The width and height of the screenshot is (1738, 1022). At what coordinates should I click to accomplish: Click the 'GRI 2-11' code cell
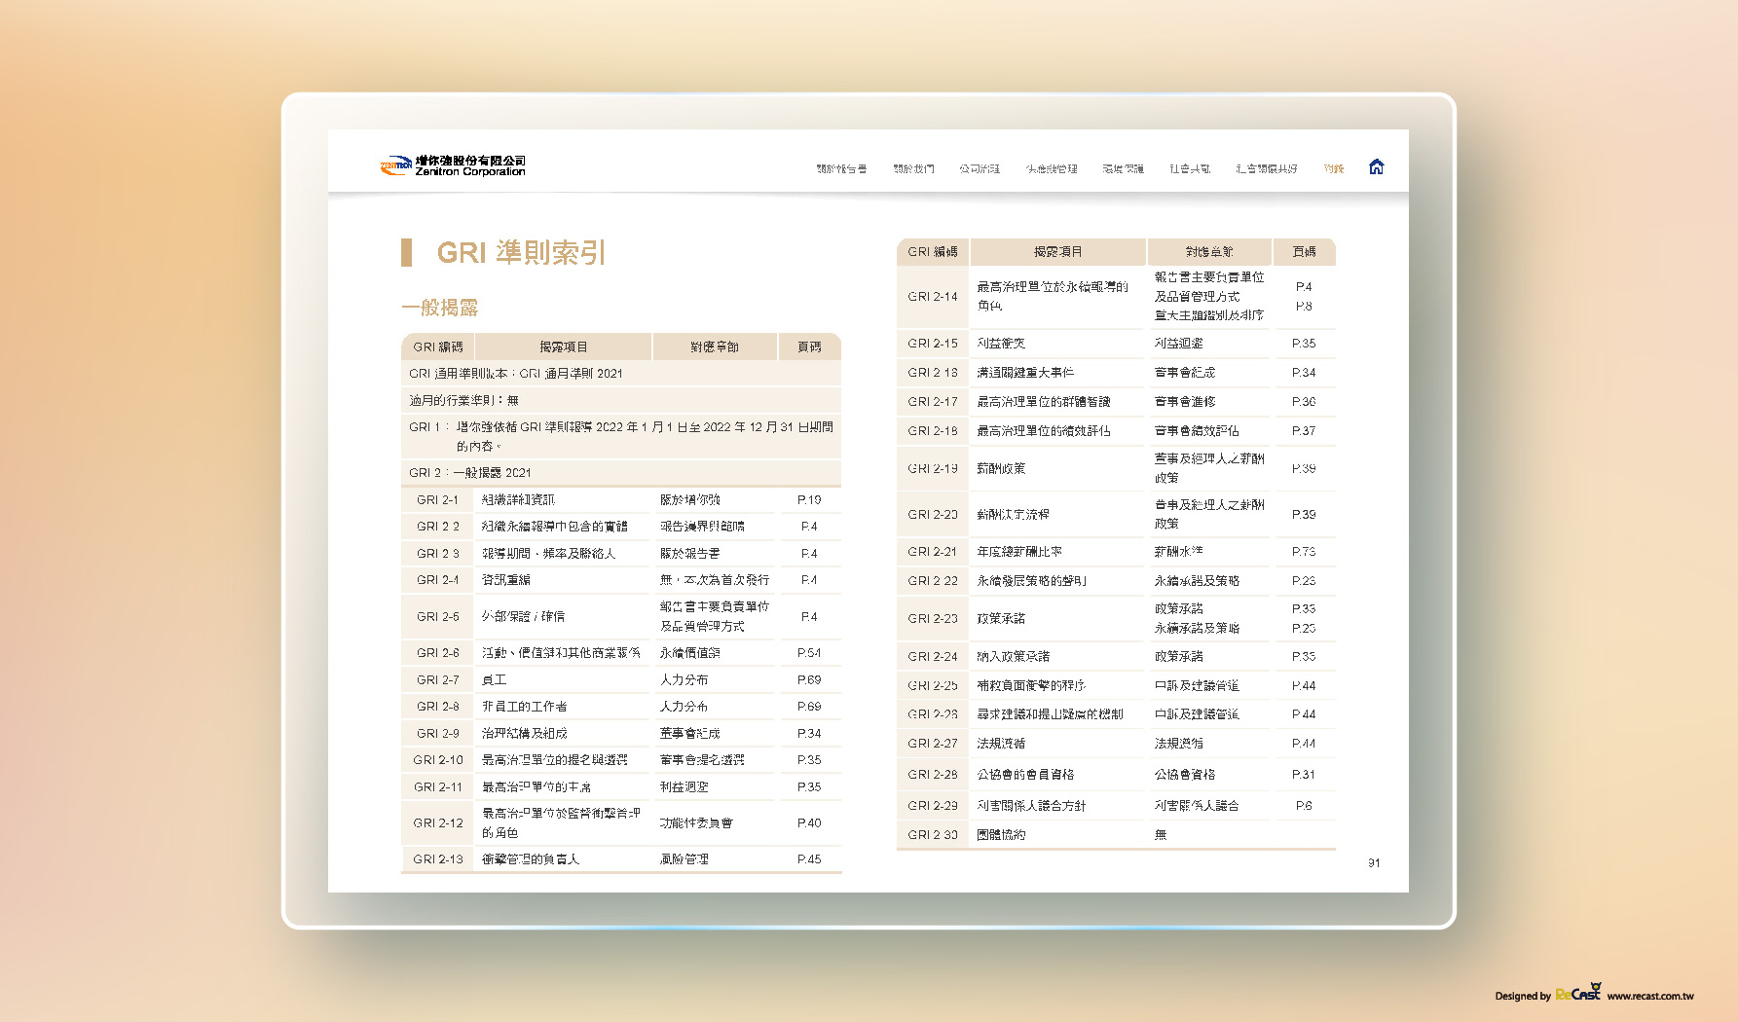(437, 786)
